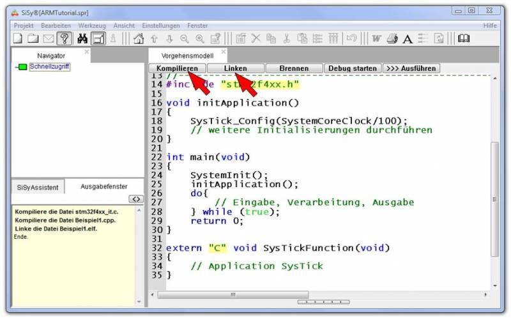This screenshot has width=511, height=318.
Task: Click the question mark help icon
Action: click(x=64, y=38)
